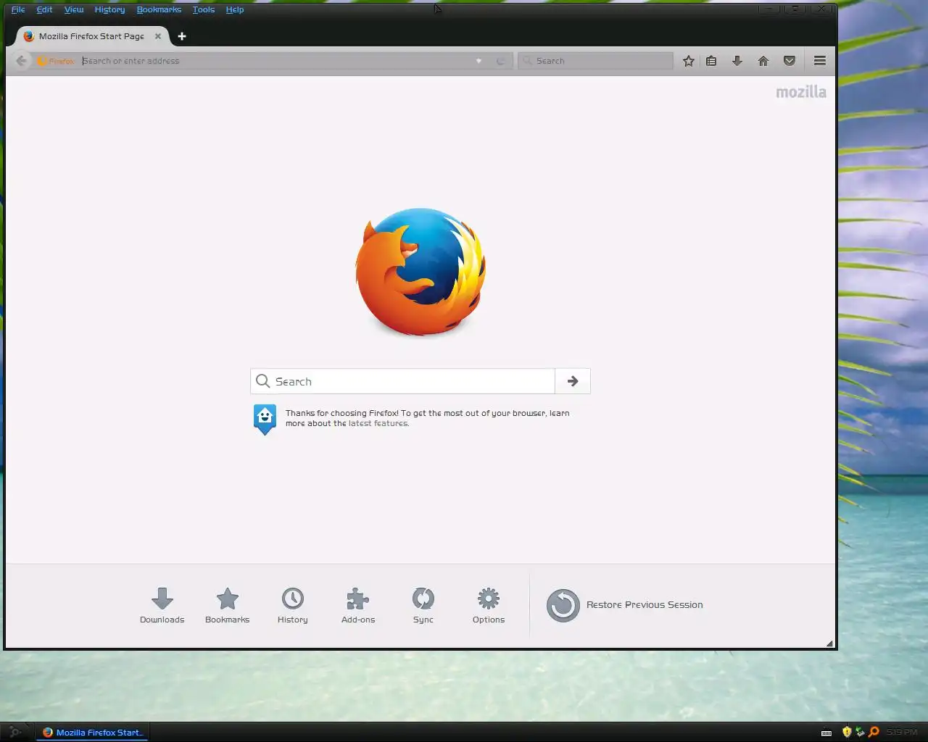Viewport: 928px width, 742px height.
Task: Click the keyboard tray icon
Action: pos(826,733)
